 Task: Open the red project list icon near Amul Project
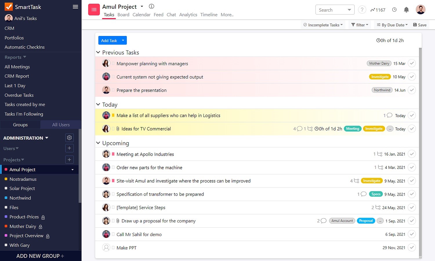(94, 10)
